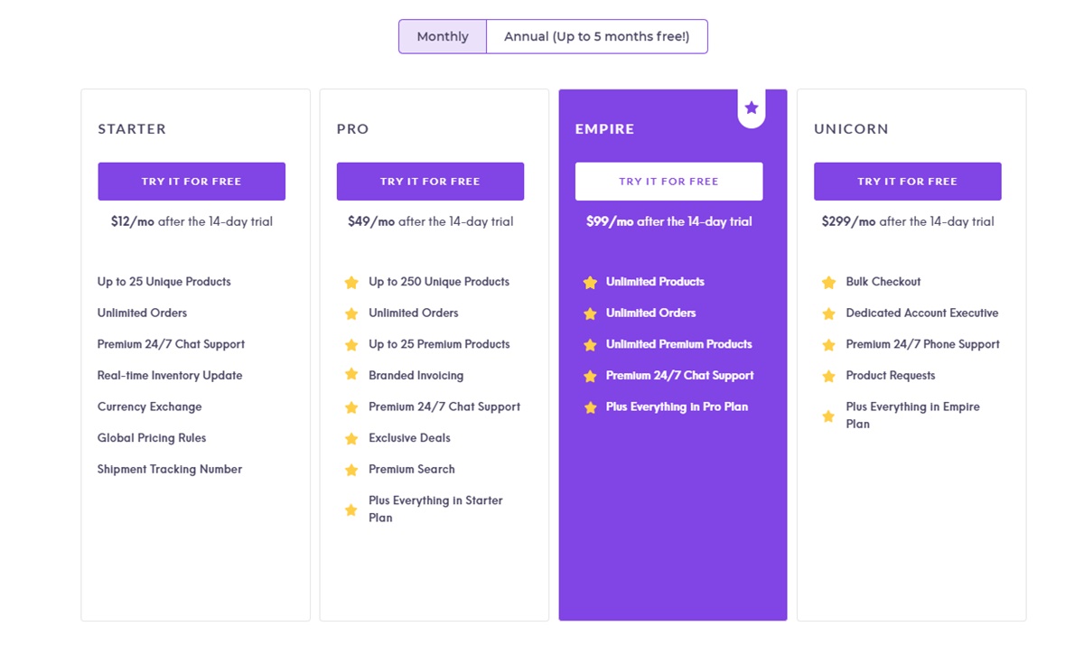1084x645 pixels.
Task: Click star next to Exclusive Deals
Action: click(351, 439)
